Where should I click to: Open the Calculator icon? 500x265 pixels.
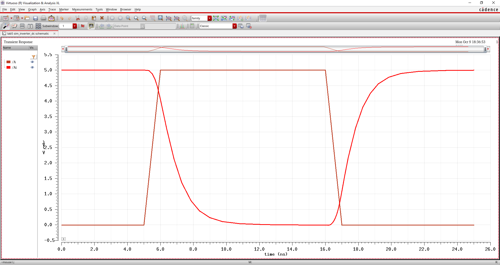[192, 26]
